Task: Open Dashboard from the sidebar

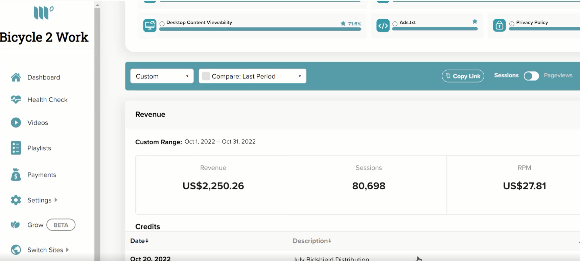Action: click(x=44, y=77)
